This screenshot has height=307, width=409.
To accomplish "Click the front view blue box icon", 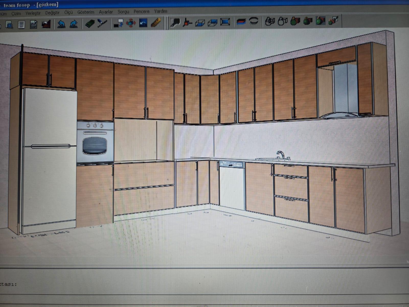I will (x=225, y=22).
